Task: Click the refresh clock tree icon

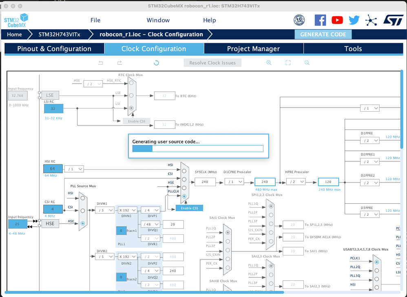Action: 156,63
